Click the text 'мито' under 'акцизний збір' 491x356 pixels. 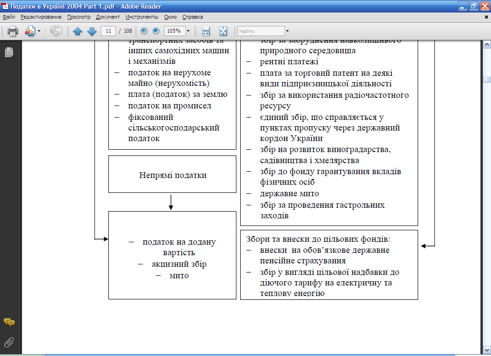(179, 276)
